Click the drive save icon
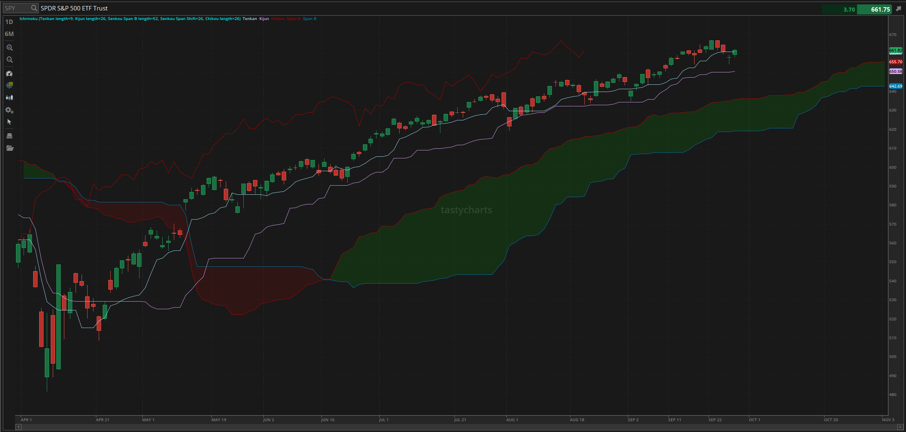The height and width of the screenshot is (432, 906). (10, 136)
